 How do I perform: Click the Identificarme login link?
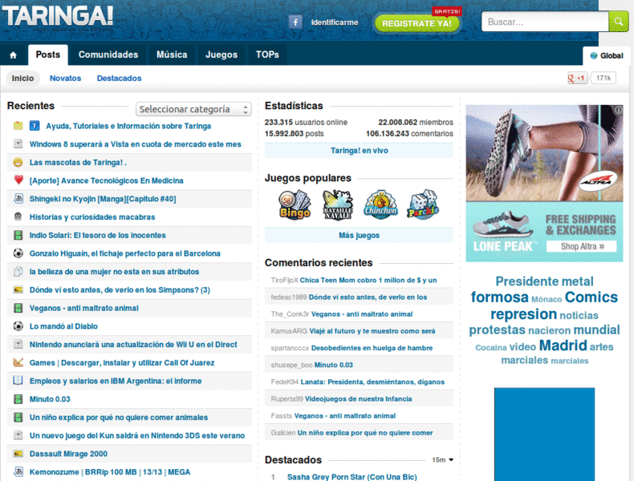pyautogui.click(x=335, y=22)
